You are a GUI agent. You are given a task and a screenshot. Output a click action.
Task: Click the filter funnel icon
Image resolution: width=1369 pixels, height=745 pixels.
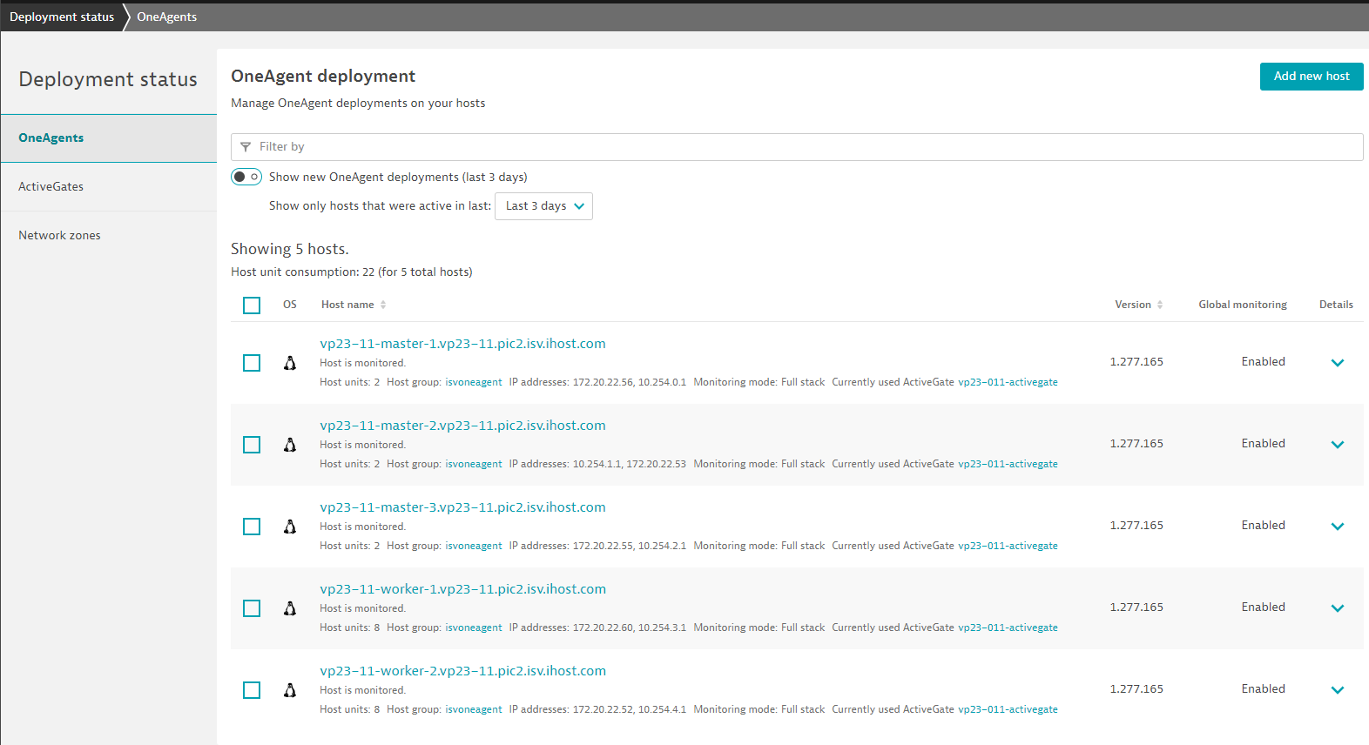point(246,147)
